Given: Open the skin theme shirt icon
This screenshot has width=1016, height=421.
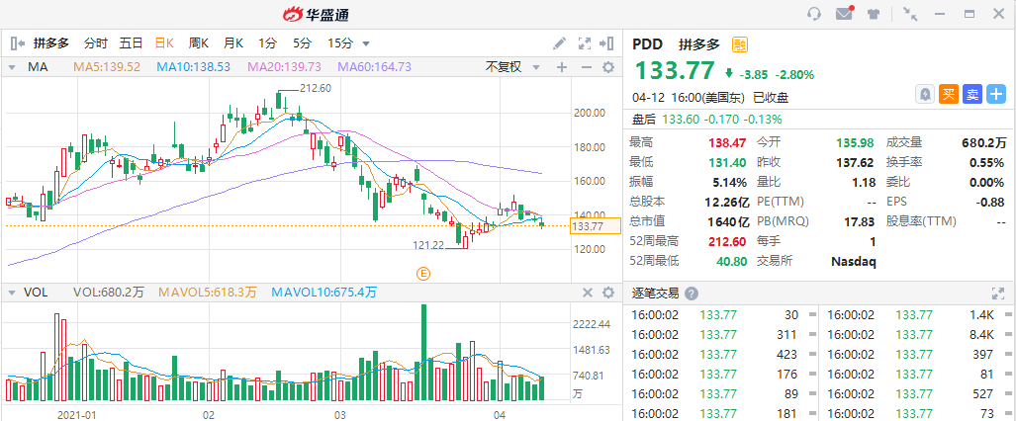Looking at the screenshot, I should click(874, 14).
